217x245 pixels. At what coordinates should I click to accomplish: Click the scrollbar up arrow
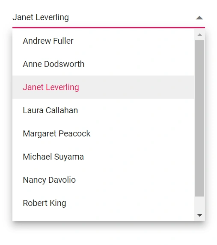[x=199, y=35]
